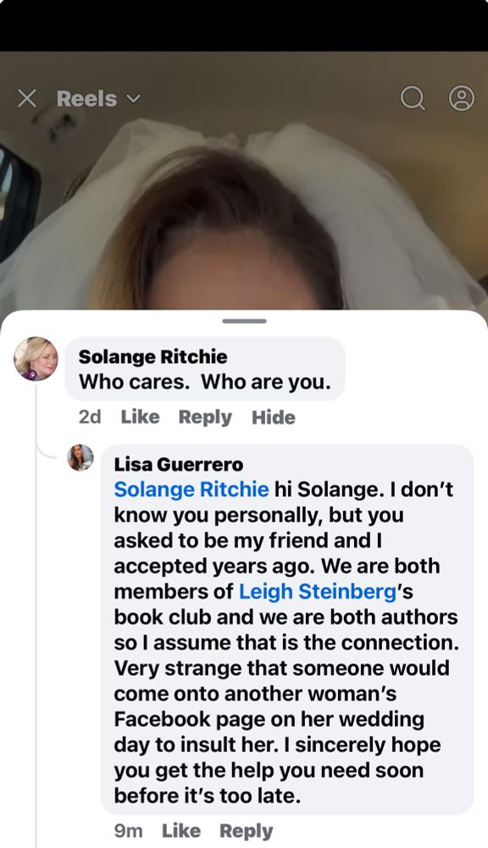Tap the Solange Ritchie commenter name

point(153,356)
